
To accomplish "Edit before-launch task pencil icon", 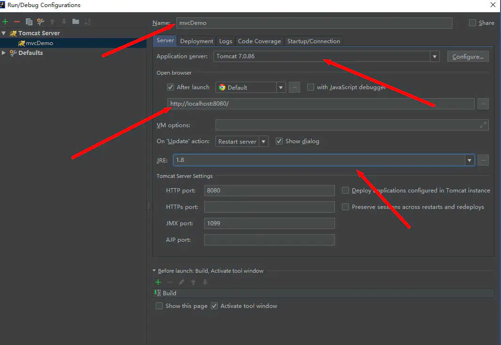I will tap(182, 282).
